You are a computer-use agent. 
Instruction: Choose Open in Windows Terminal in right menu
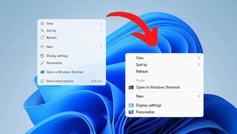click(165, 87)
